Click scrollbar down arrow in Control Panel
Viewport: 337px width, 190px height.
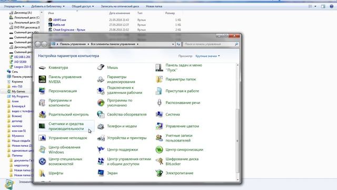click(x=237, y=179)
